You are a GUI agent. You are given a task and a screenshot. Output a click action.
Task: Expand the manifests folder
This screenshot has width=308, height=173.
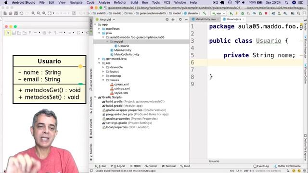[99, 29]
